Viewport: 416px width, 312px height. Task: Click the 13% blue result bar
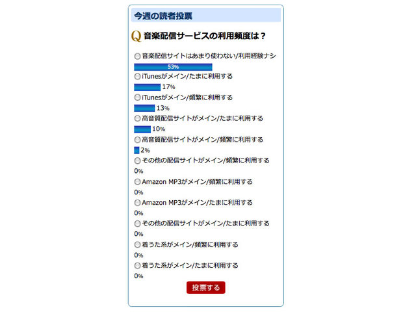144,108
